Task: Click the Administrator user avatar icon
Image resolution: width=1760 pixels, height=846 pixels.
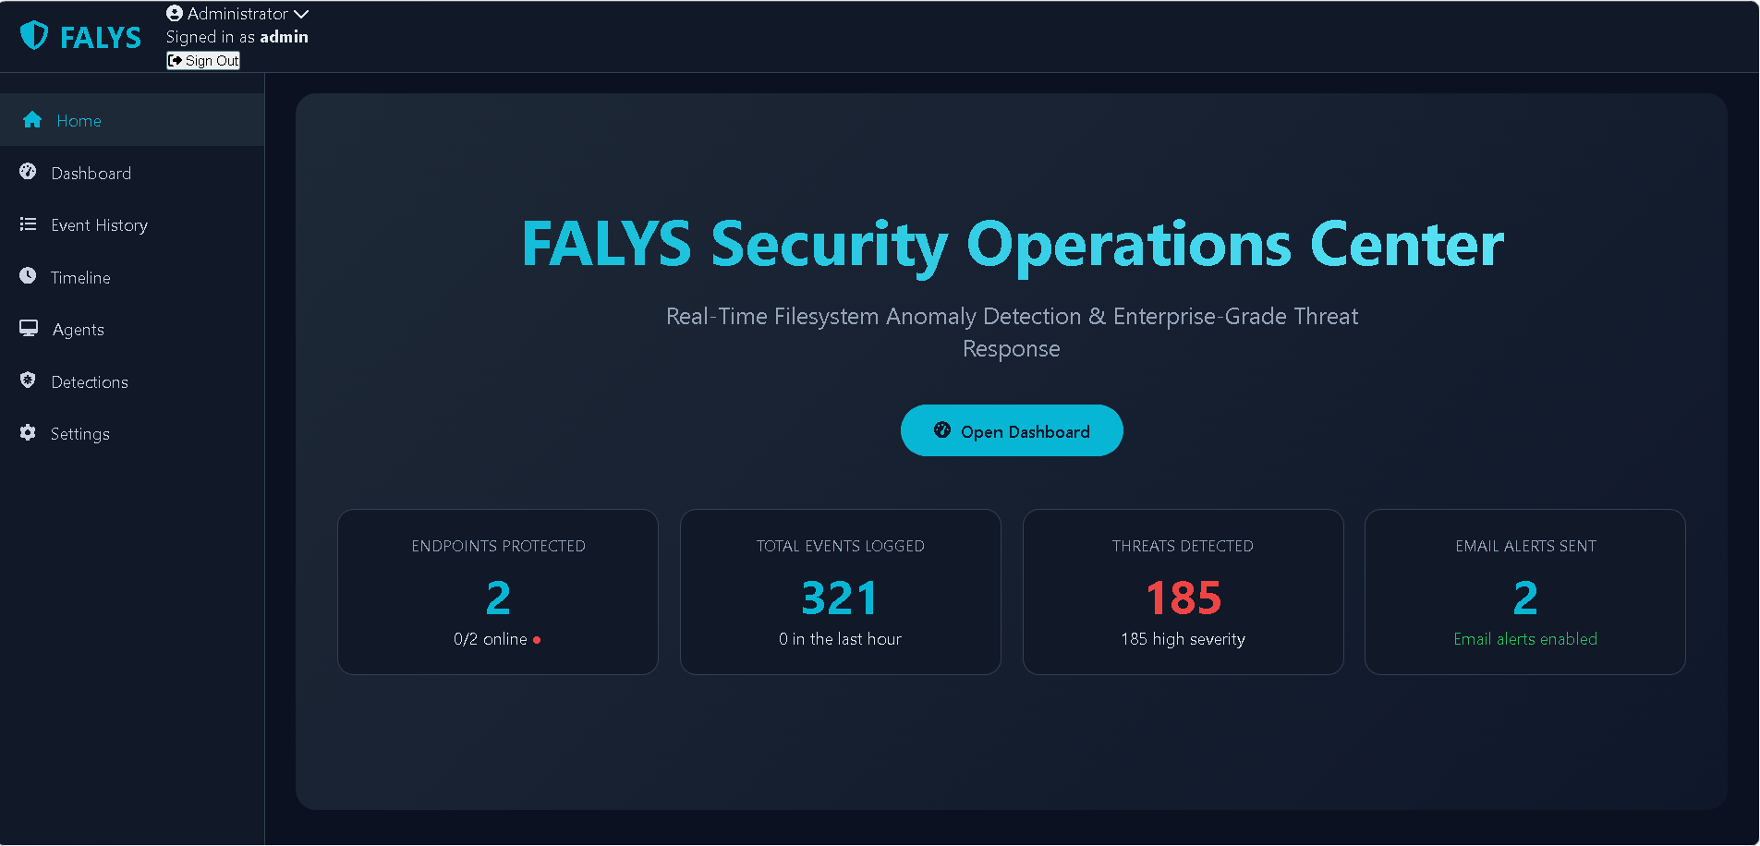Action: (175, 13)
